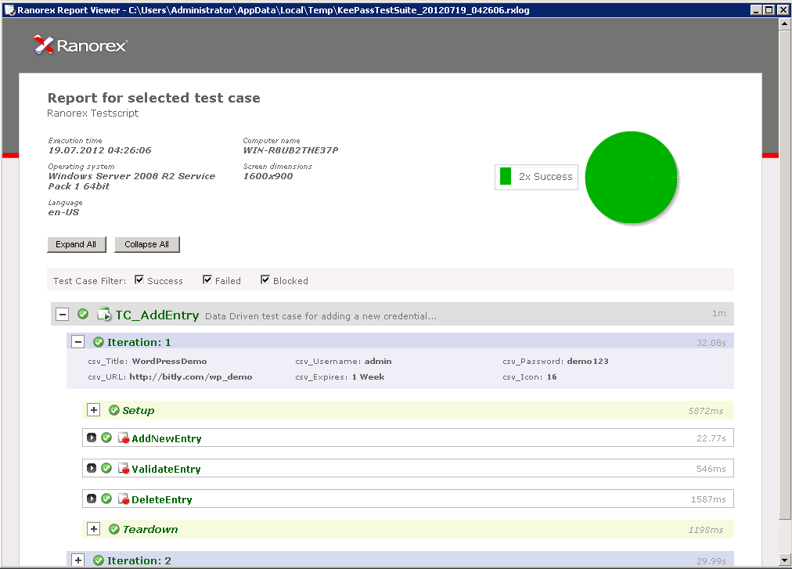
Task: Collapse the Iteration: 1 section
Action: (x=77, y=342)
